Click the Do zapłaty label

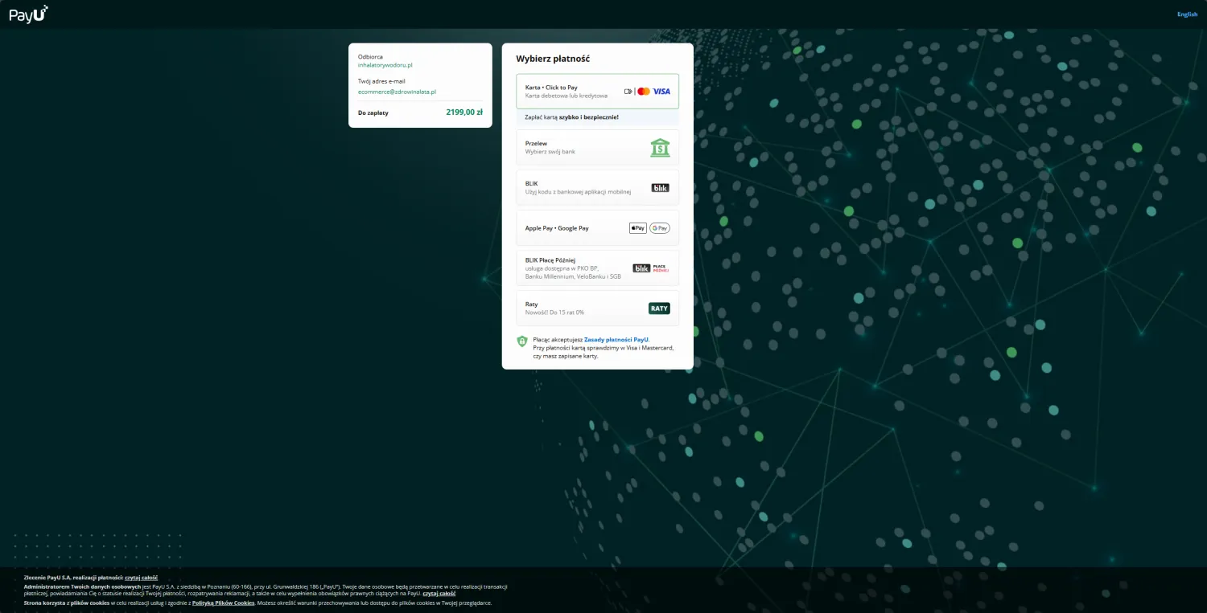[x=373, y=112]
